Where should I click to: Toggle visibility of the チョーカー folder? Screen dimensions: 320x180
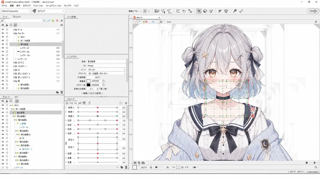pyautogui.click(x=3, y=33)
